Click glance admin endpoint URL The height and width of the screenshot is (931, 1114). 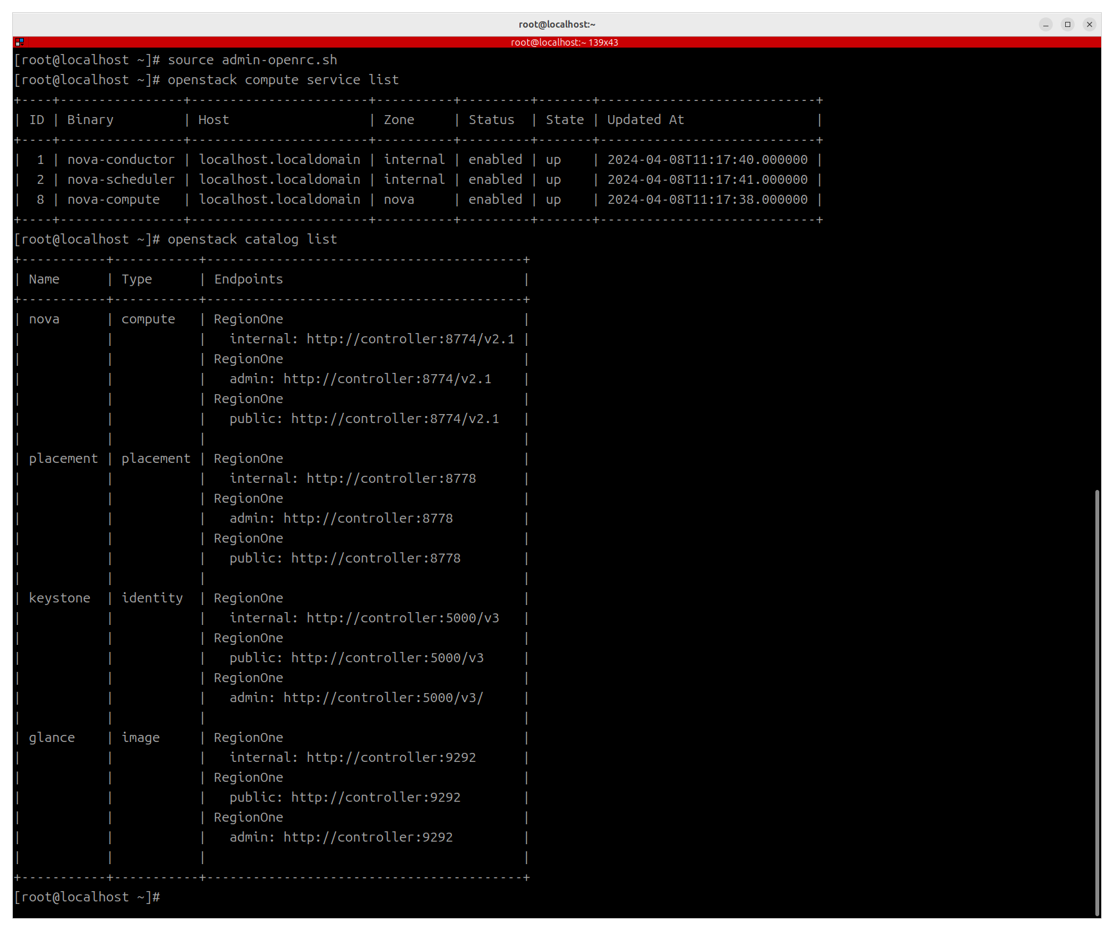point(368,837)
